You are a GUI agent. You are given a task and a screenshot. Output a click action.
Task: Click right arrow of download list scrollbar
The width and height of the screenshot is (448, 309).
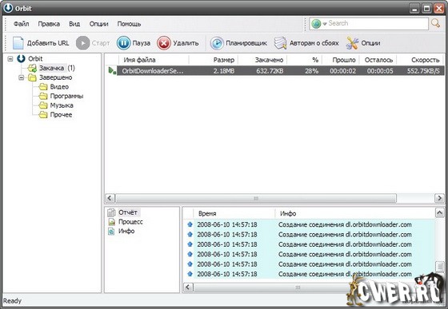click(439, 198)
